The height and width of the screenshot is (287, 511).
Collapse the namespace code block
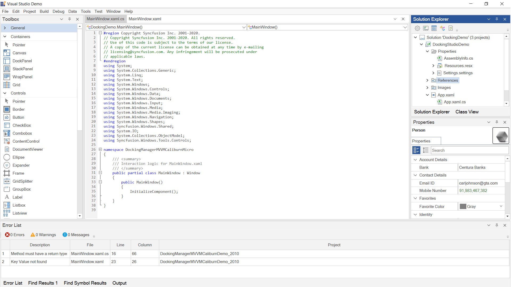tap(100, 149)
